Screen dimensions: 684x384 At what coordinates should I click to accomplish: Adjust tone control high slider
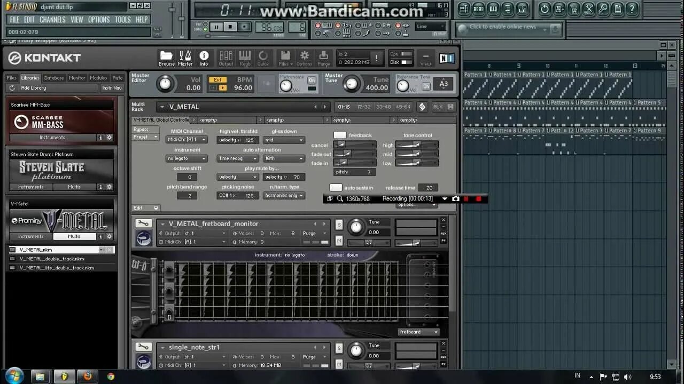coord(417,145)
